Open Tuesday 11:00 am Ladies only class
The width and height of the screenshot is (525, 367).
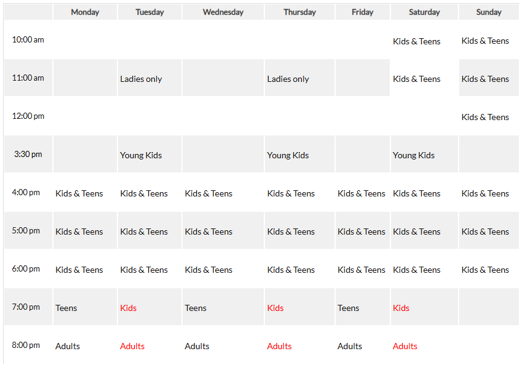click(141, 79)
